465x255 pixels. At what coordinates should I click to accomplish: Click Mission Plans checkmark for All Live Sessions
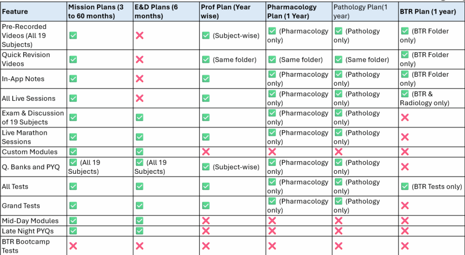point(73,98)
